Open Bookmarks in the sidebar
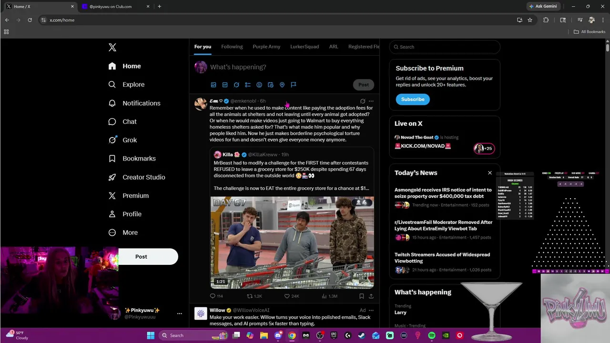The width and height of the screenshot is (610, 343). [132, 158]
